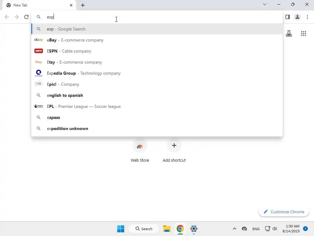Click the Premier League logo icon

(38, 106)
